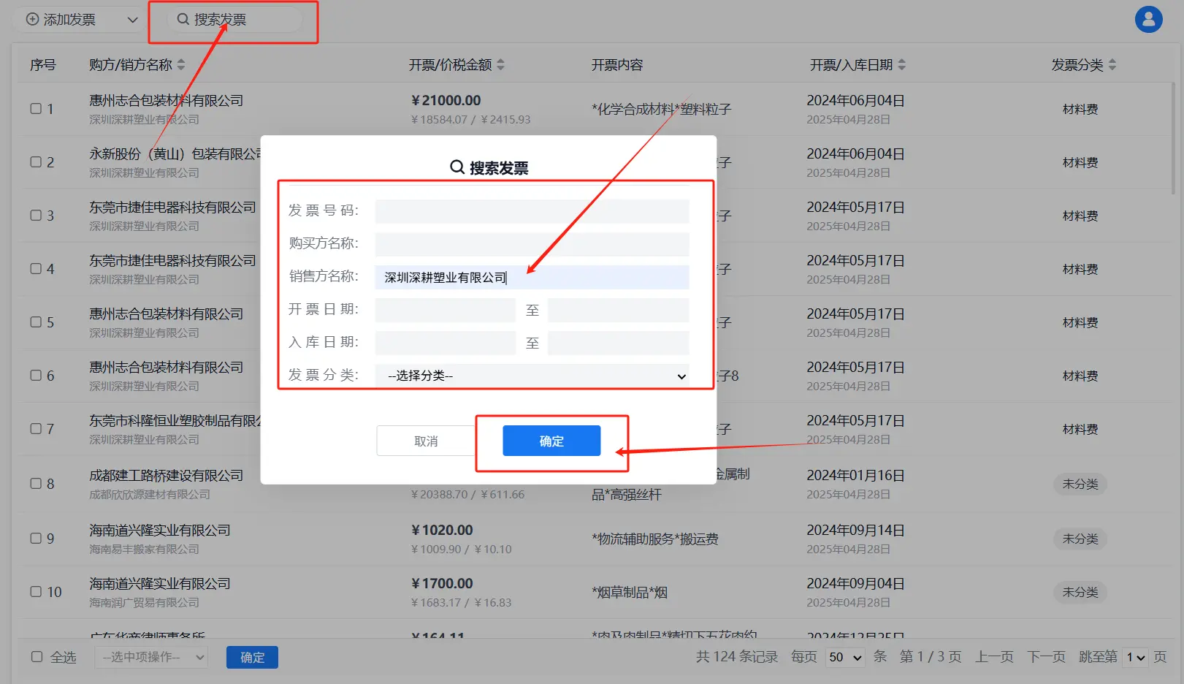The height and width of the screenshot is (684, 1184).
Task: Enable the 全选 select-all checkbox
Action: point(37,657)
